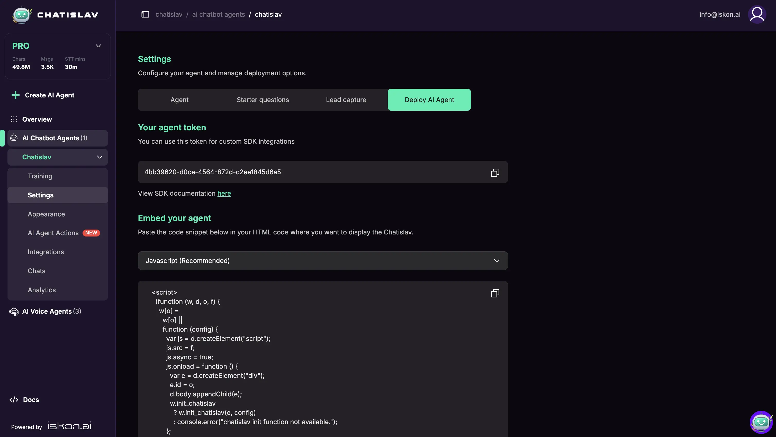Open Settings in the sidebar
The width and height of the screenshot is (776, 437).
(x=58, y=195)
